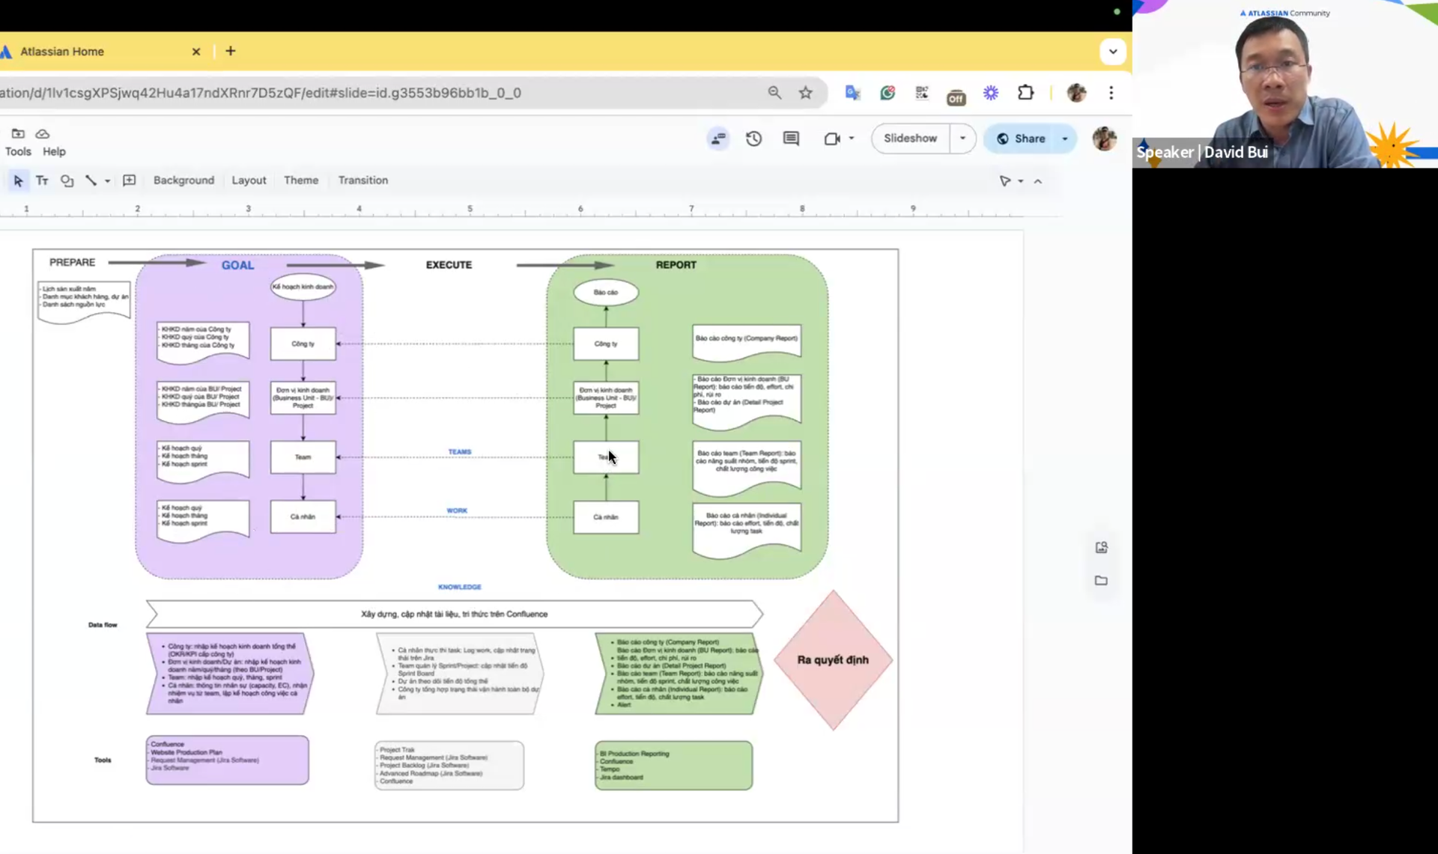Choose the Text box tool
The height and width of the screenshot is (854, 1438).
point(42,180)
